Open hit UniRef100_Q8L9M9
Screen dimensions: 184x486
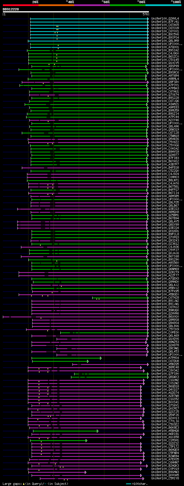tap(165, 41)
